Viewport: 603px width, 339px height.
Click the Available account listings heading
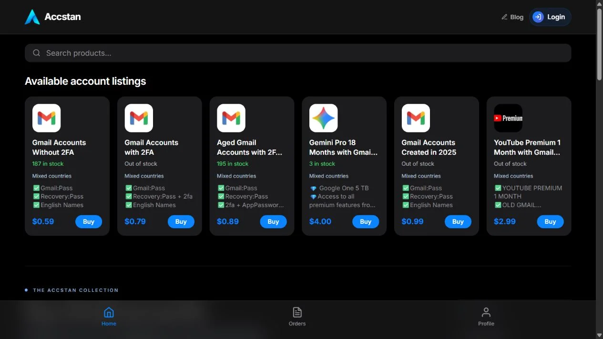85,81
